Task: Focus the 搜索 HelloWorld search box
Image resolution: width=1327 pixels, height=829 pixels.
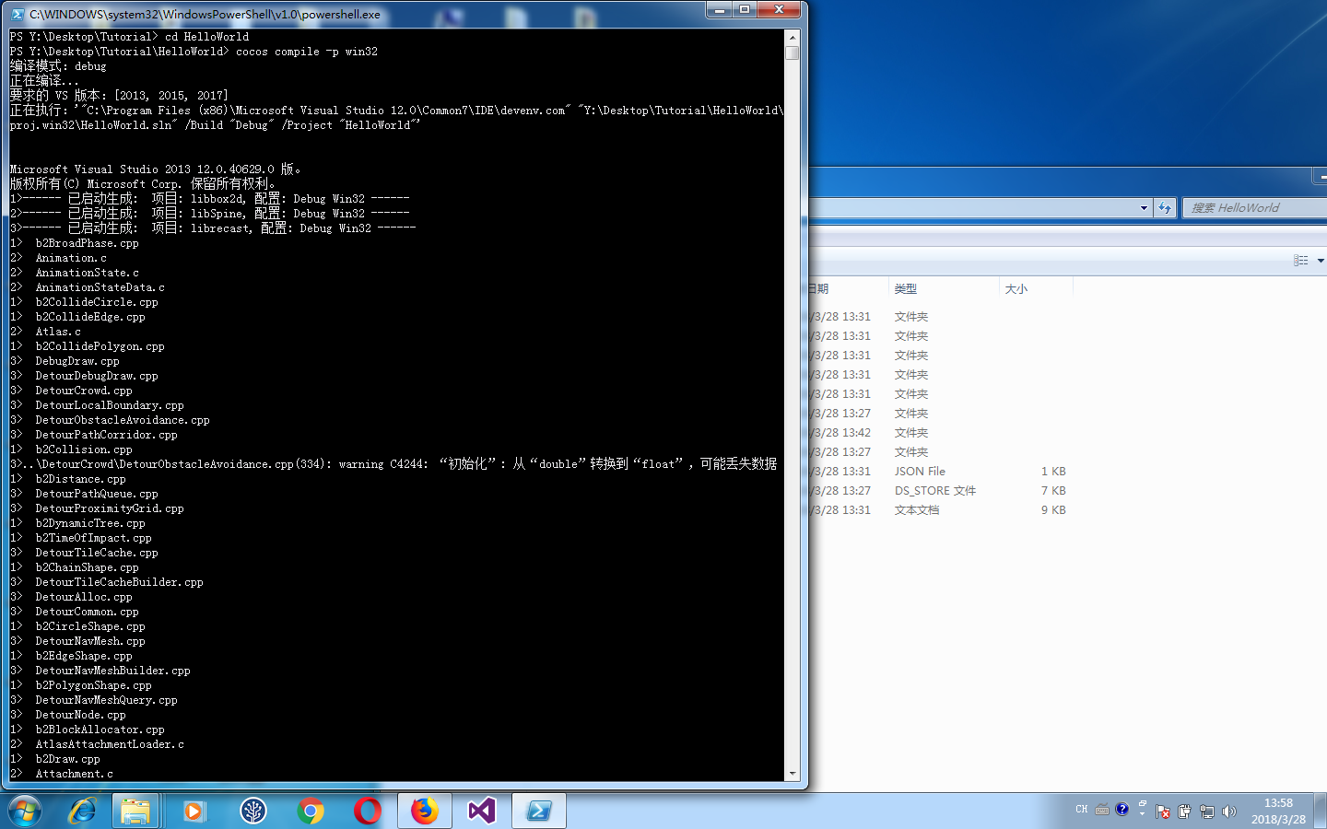Action: coord(1255,208)
